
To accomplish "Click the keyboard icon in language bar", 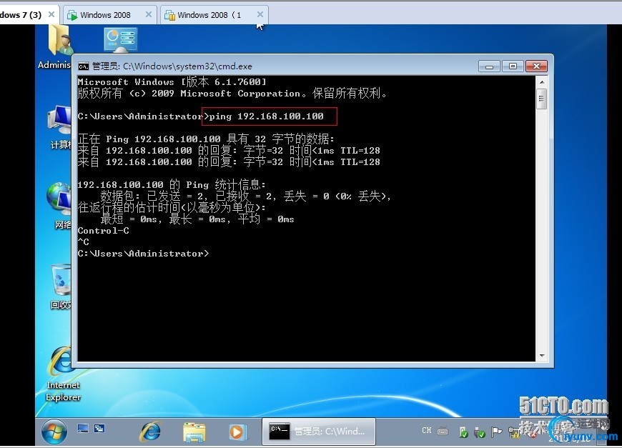I will pyautogui.click(x=443, y=431).
